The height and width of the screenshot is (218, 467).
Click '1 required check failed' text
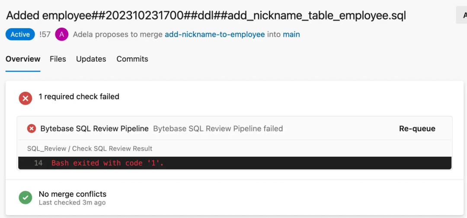[x=79, y=96]
